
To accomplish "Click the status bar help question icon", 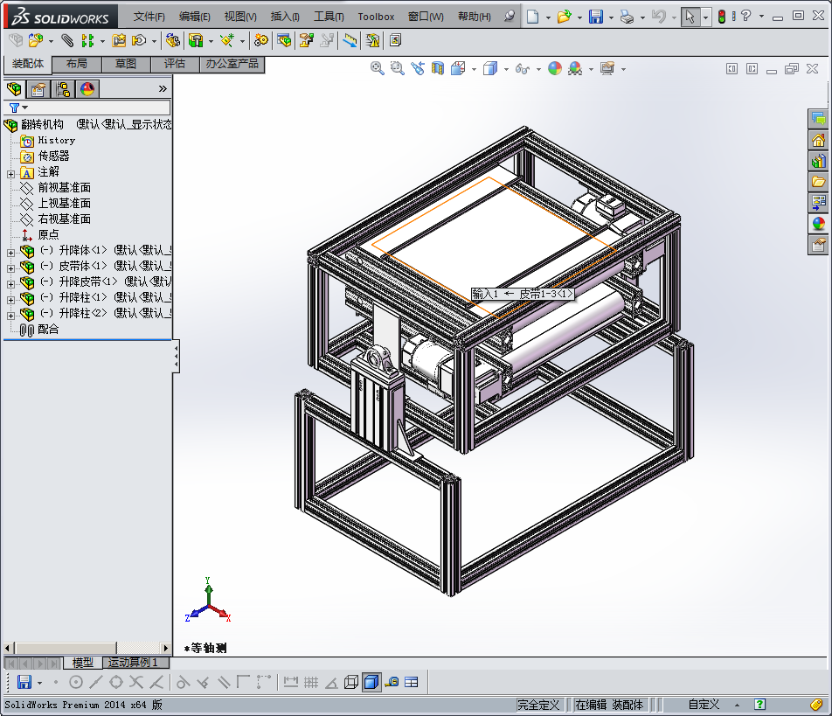I will pos(759,705).
